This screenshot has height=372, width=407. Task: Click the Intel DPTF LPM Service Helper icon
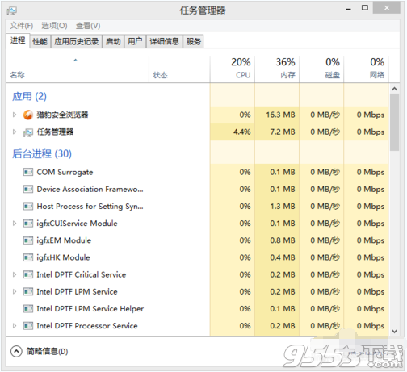(x=28, y=309)
